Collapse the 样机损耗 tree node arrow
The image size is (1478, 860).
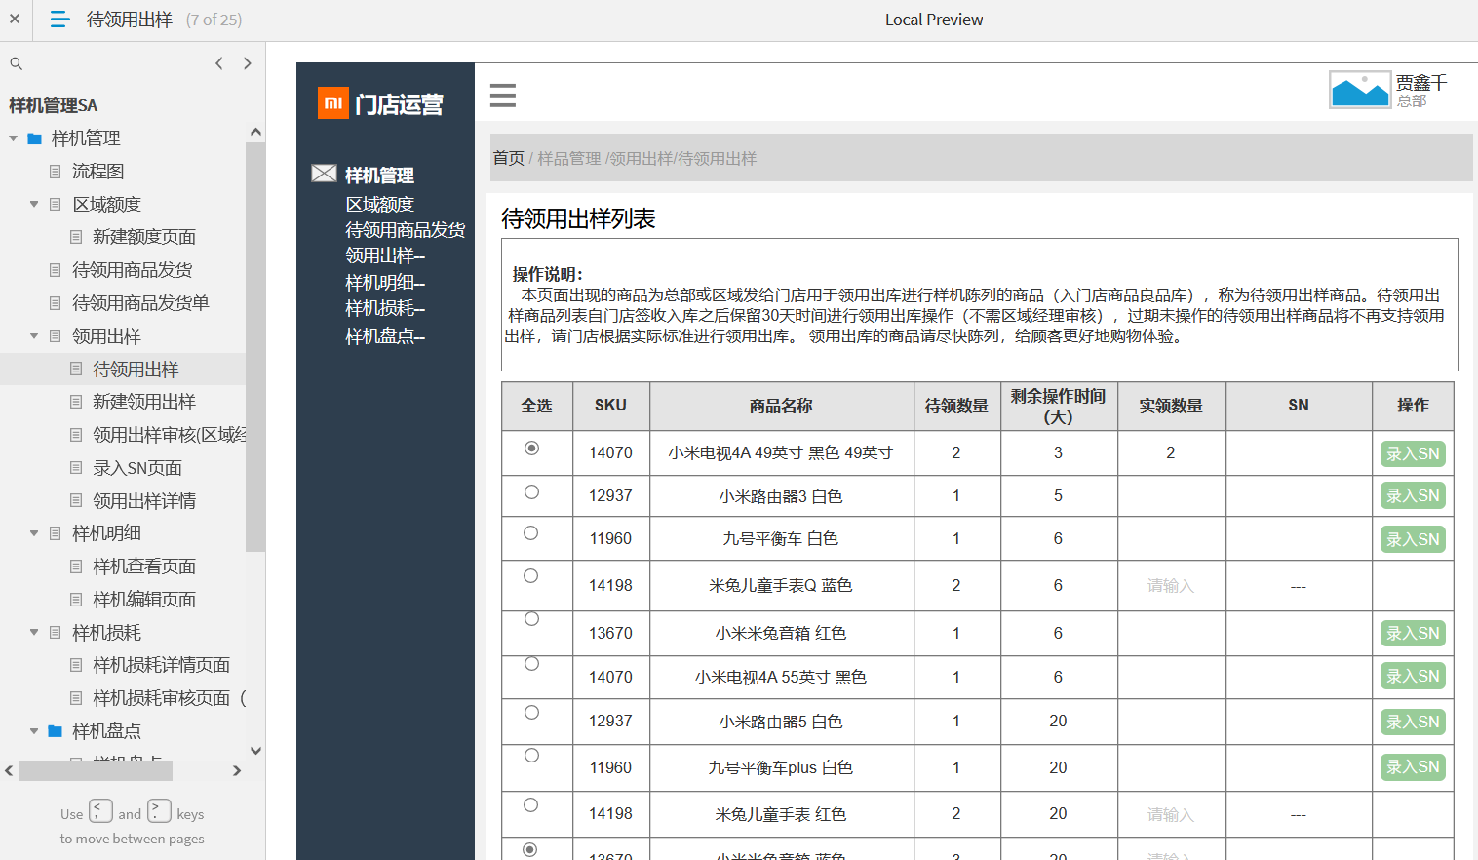pyautogui.click(x=34, y=633)
